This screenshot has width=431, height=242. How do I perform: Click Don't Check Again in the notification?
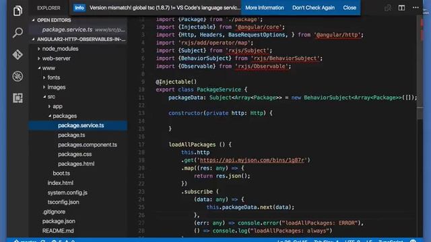pos(313,7)
